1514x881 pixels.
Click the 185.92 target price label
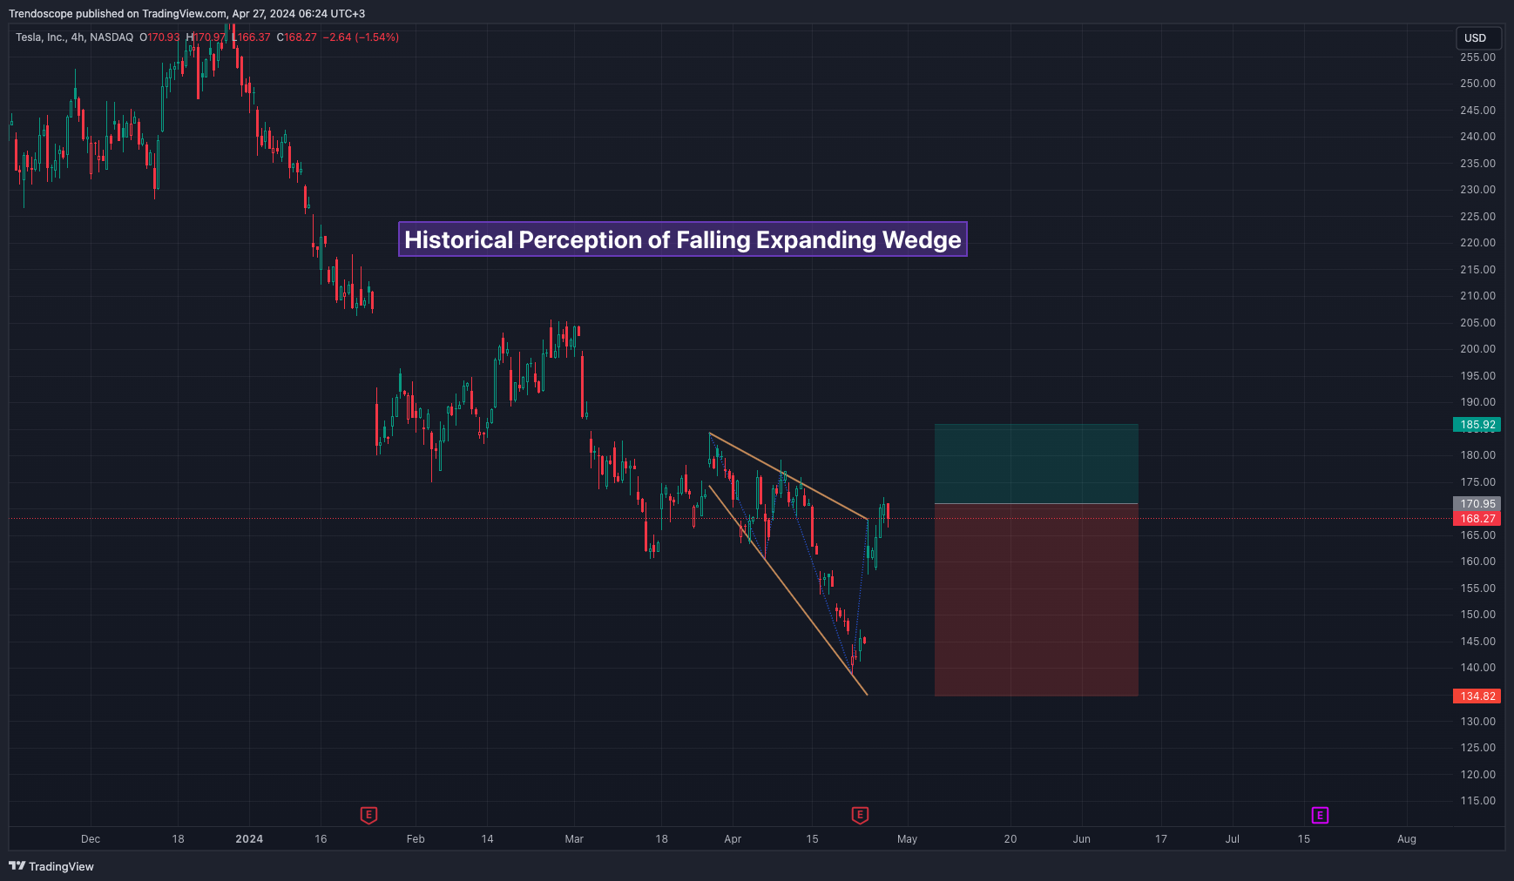click(1477, 425)
